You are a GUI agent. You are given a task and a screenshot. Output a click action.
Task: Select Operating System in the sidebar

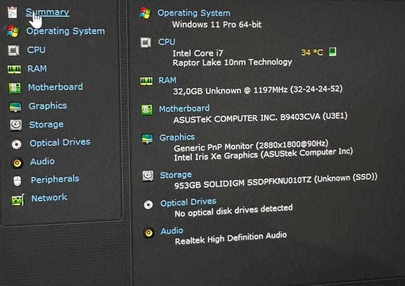pos(65,31)
